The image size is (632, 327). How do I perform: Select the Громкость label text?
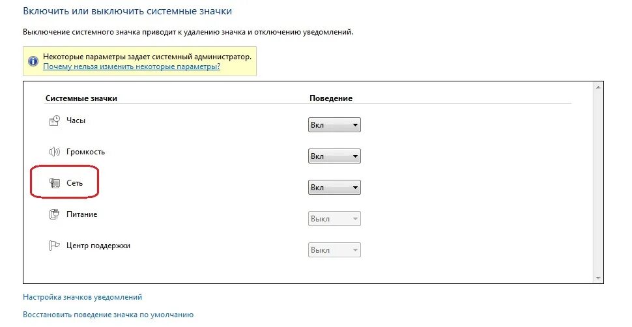pos(85,152)
